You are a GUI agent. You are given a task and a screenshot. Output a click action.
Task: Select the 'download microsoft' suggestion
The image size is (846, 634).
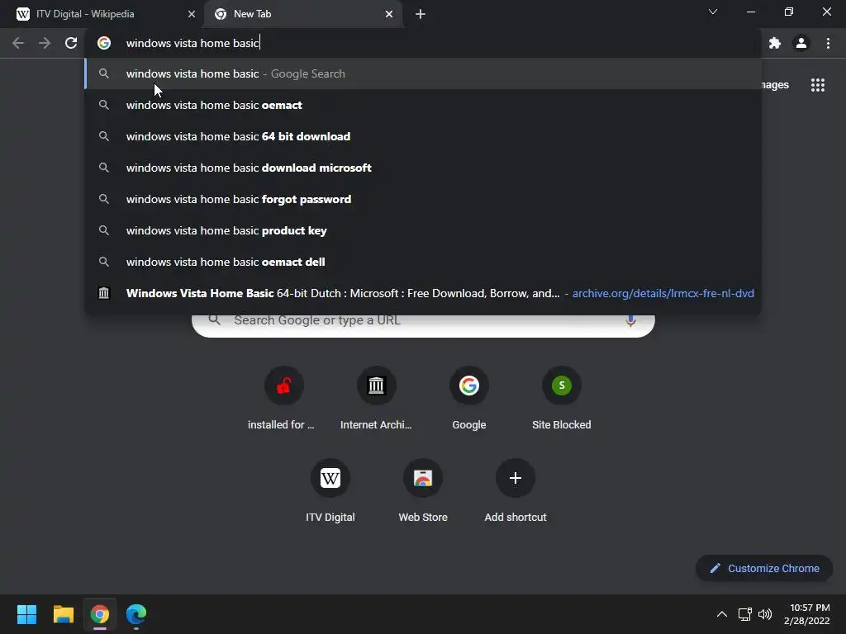[423, 168]
